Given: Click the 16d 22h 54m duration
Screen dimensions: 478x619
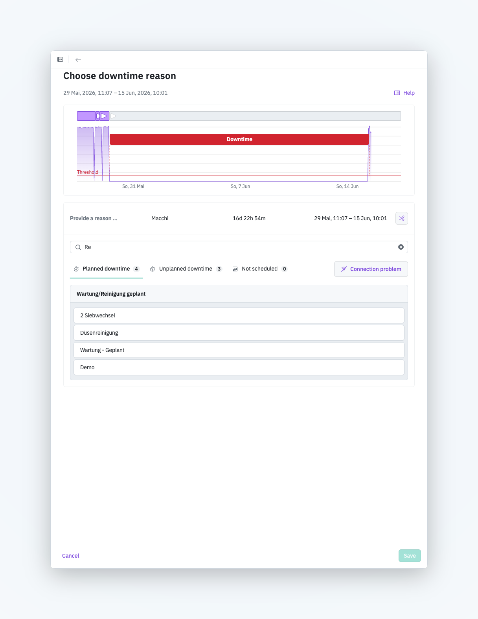Looking at the screenshot, I should (x=249, y=218).
